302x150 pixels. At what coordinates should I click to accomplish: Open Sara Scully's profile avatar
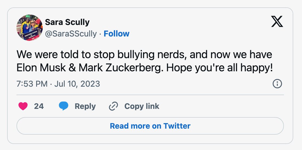pyautogui.click(x=30, y=28)
